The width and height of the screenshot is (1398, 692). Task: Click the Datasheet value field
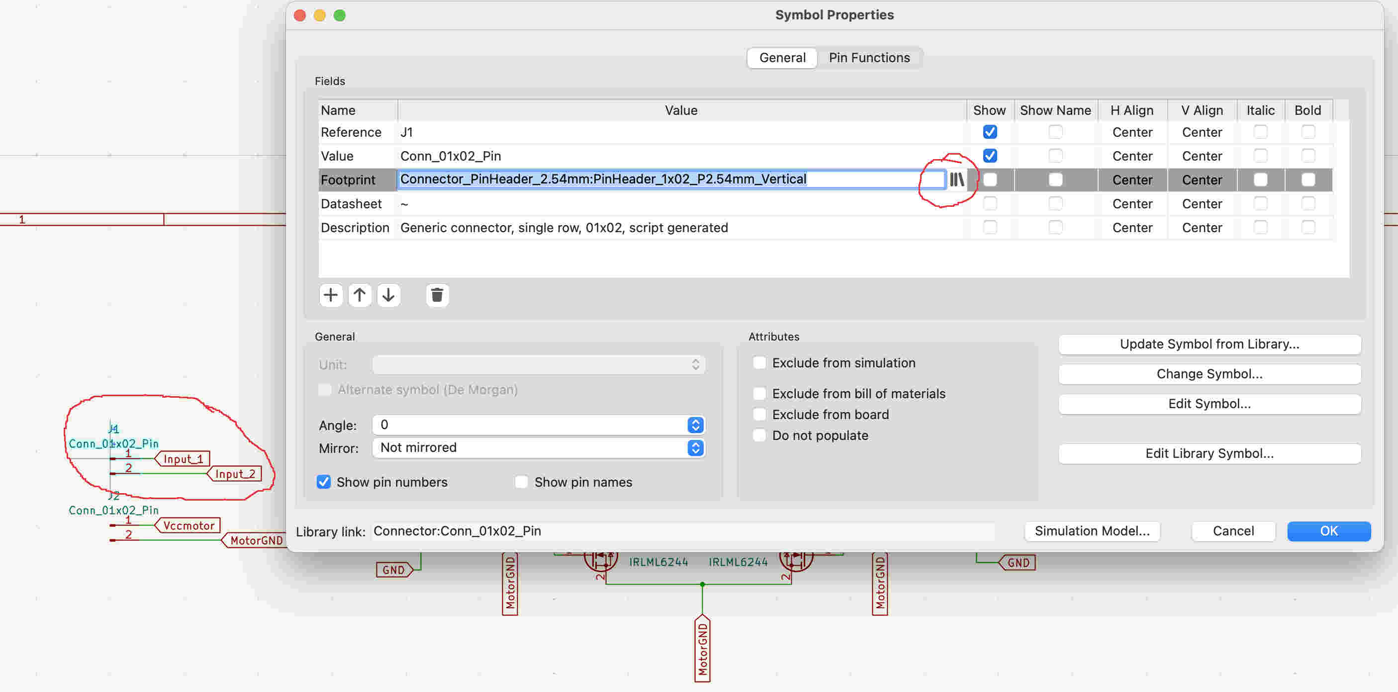(x=681, y=203)
